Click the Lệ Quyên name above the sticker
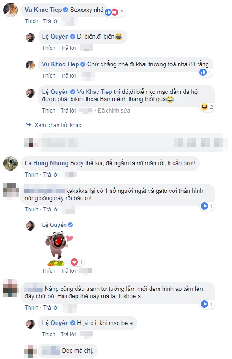 coord(54,225)
